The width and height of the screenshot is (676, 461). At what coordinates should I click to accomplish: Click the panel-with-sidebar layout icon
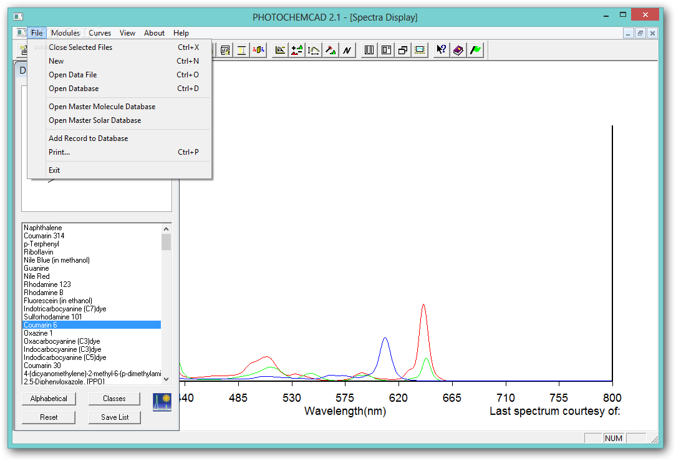[x=386, y=50]
